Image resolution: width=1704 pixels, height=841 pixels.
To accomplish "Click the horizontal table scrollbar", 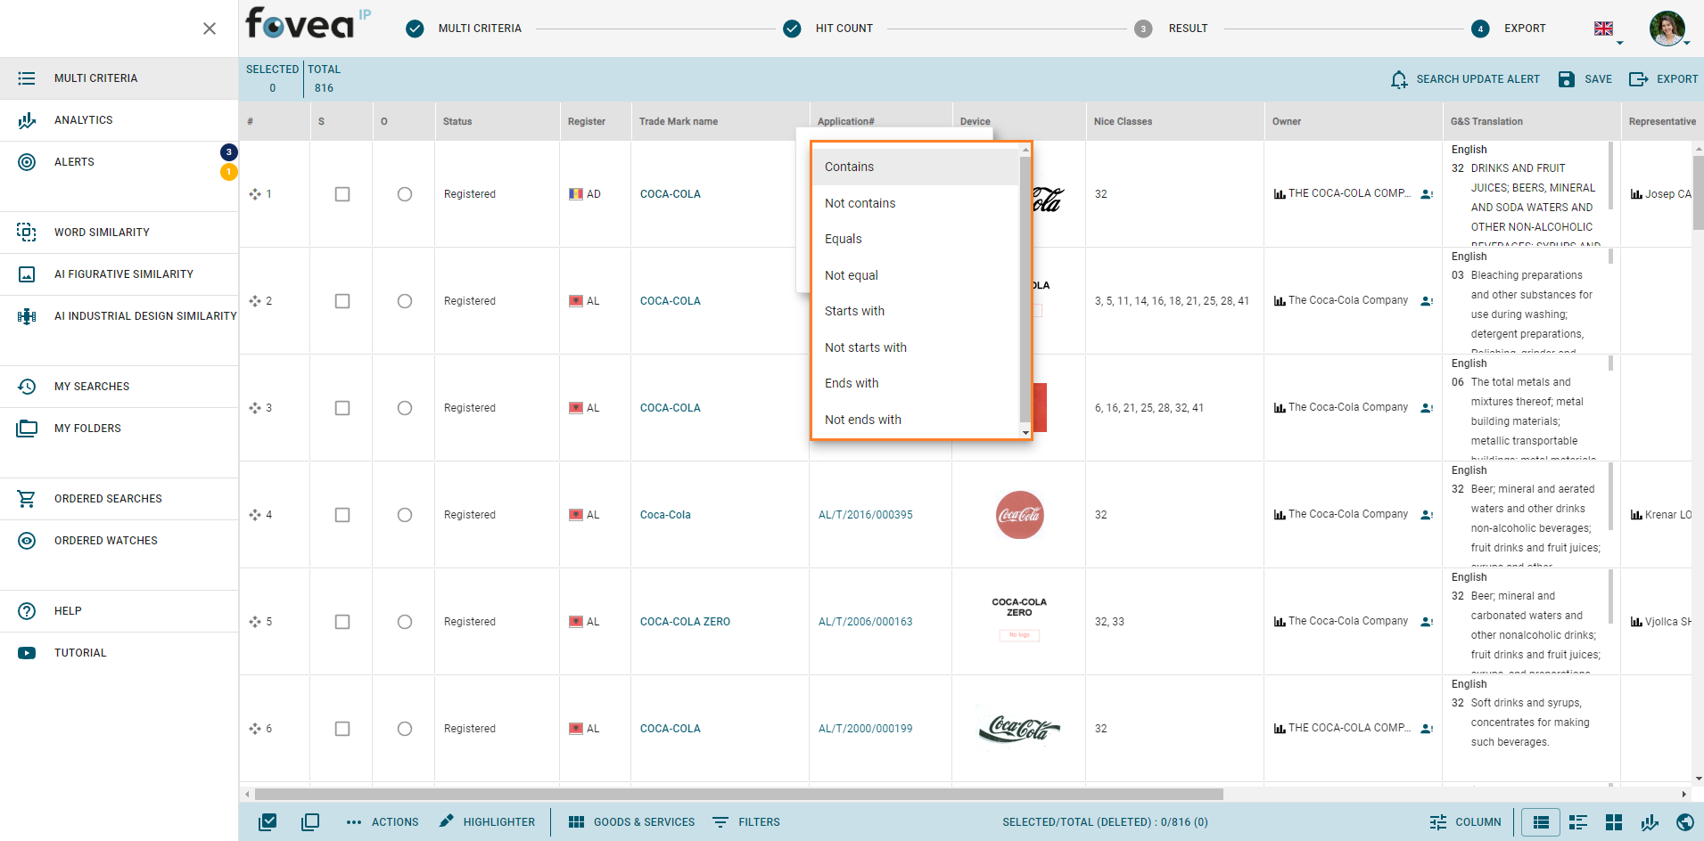I will coord(738,794).
